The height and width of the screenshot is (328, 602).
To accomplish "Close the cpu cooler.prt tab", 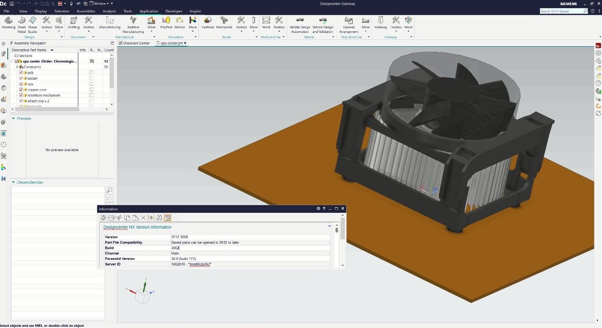I will point(184,43).
